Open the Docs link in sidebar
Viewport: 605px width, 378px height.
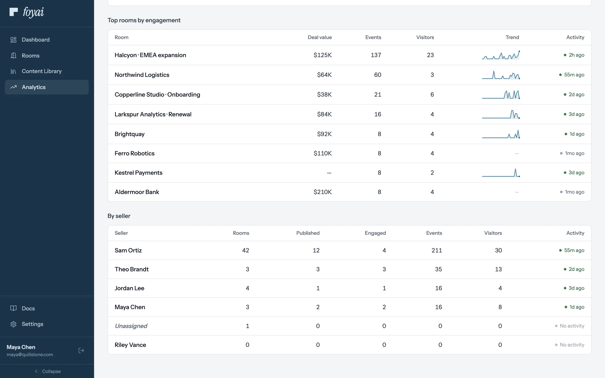pos(47,308)
